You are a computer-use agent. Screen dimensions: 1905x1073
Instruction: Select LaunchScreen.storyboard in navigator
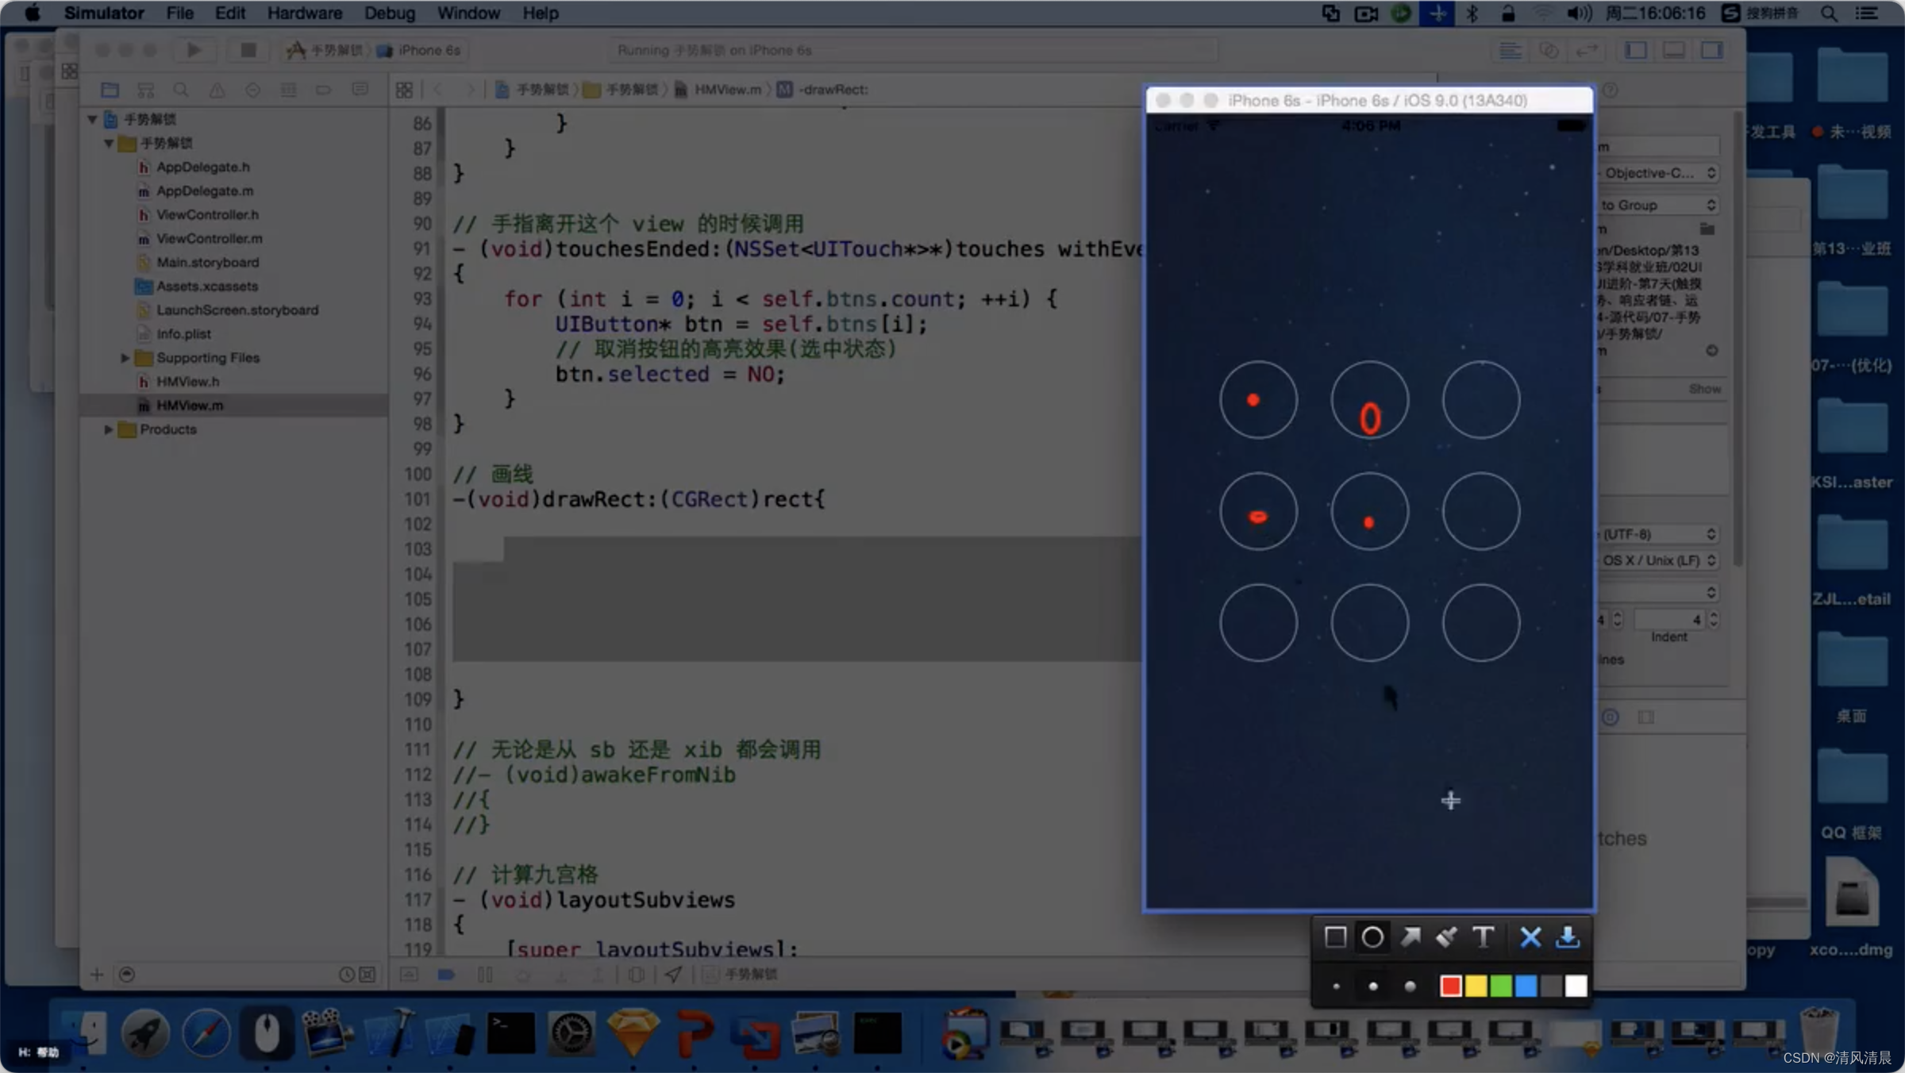(x=237, y=310)
